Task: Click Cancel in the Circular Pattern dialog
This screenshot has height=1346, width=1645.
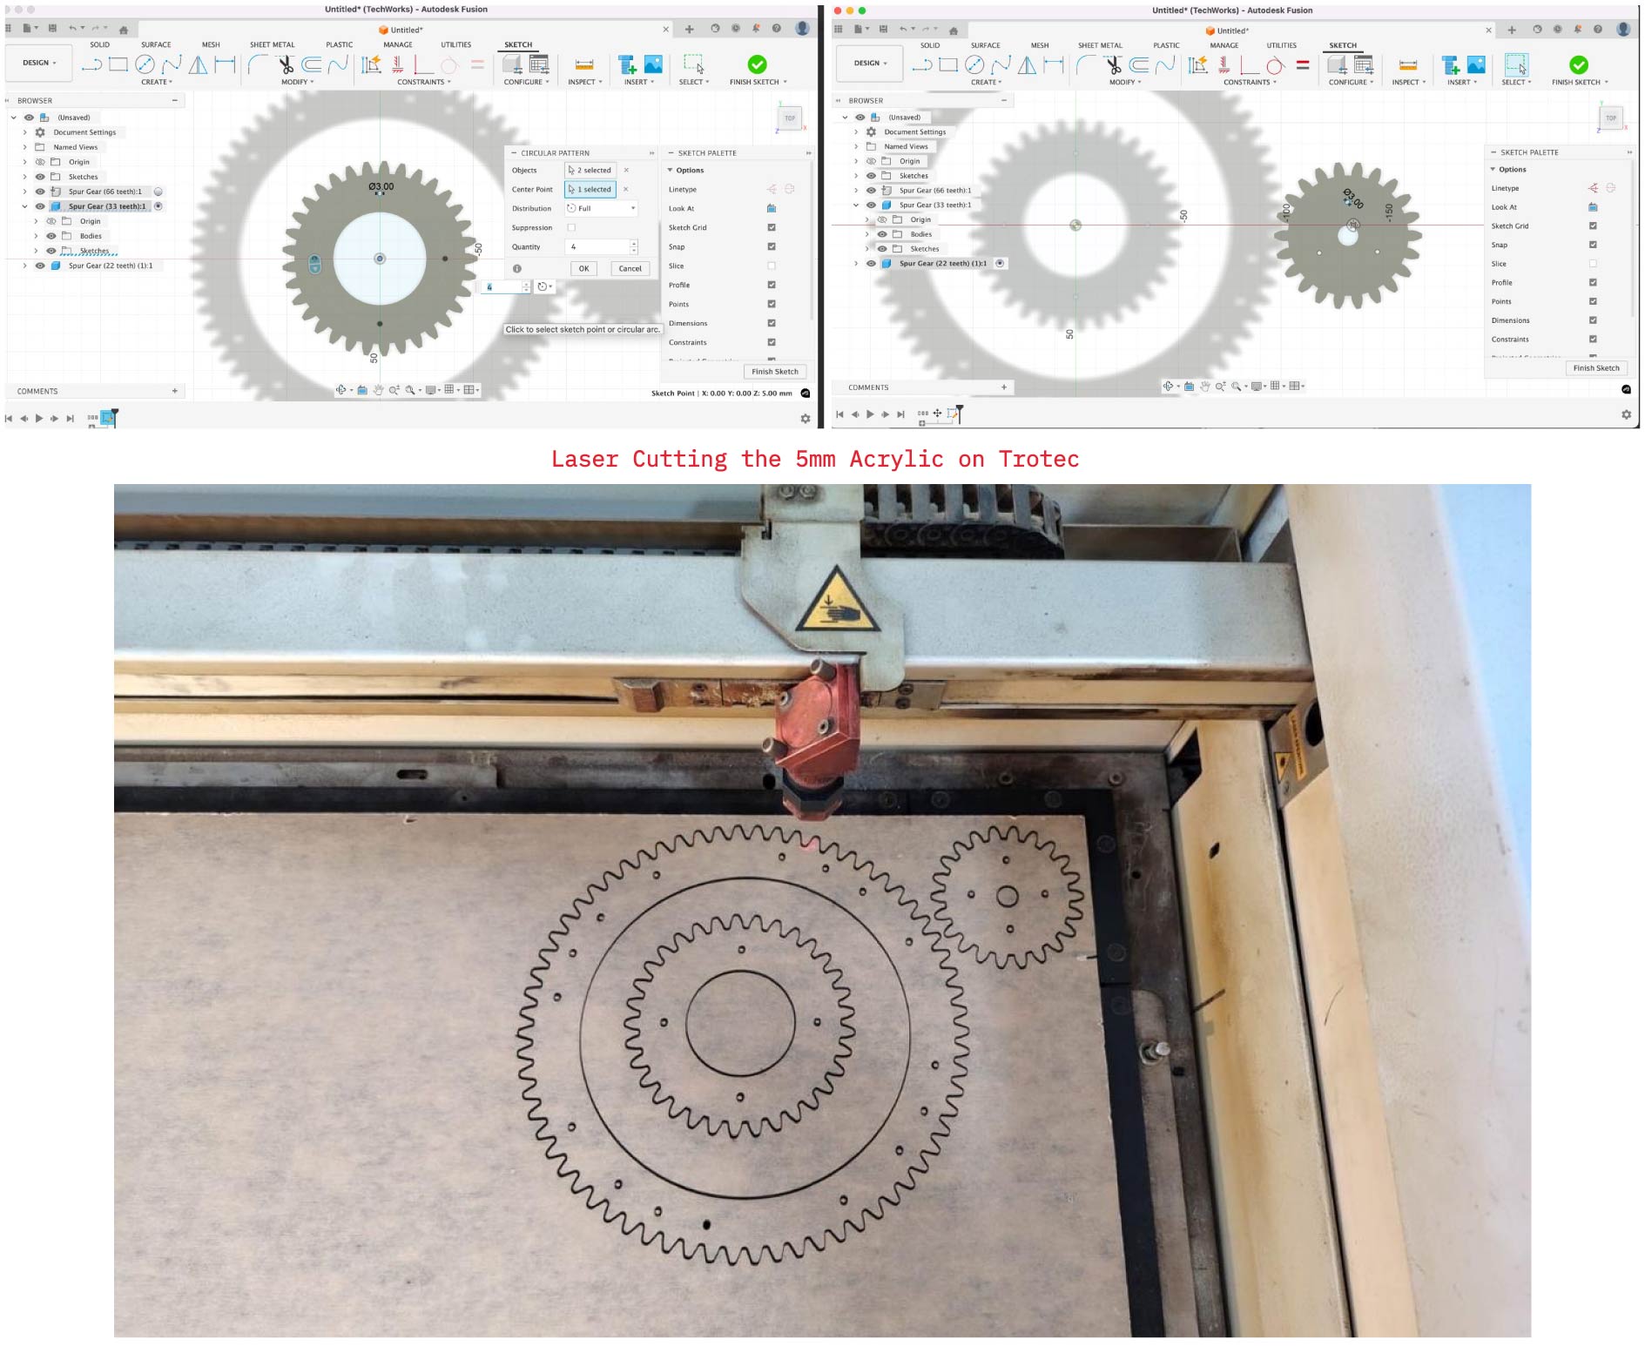Action: (630, 269)
